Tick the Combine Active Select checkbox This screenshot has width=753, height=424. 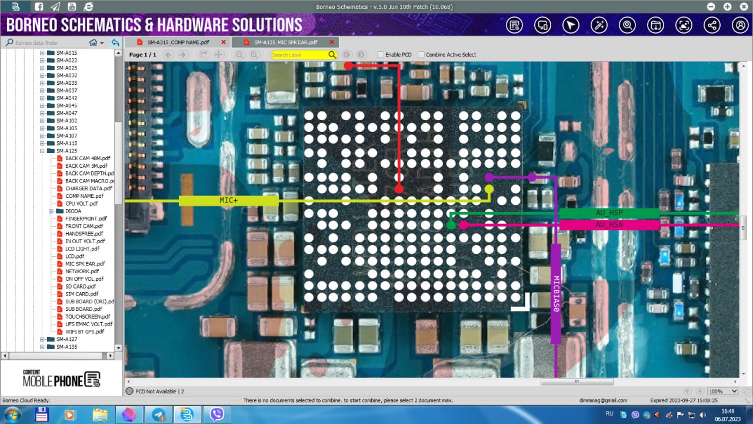click(421, 55)
